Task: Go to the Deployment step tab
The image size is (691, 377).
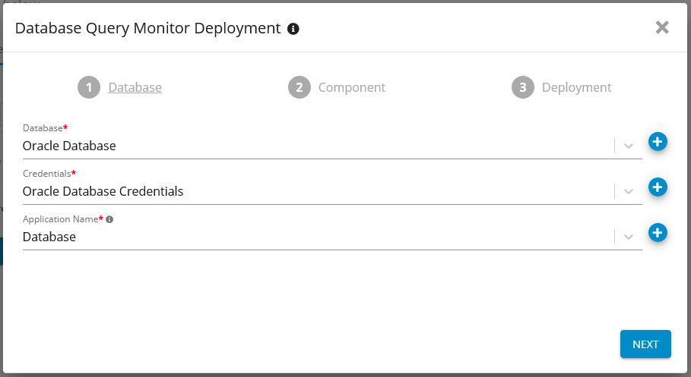Action: 576,87
